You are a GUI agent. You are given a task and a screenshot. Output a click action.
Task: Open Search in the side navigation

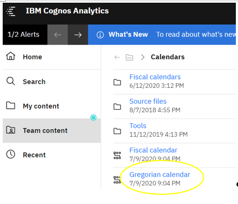pos(52,82)
